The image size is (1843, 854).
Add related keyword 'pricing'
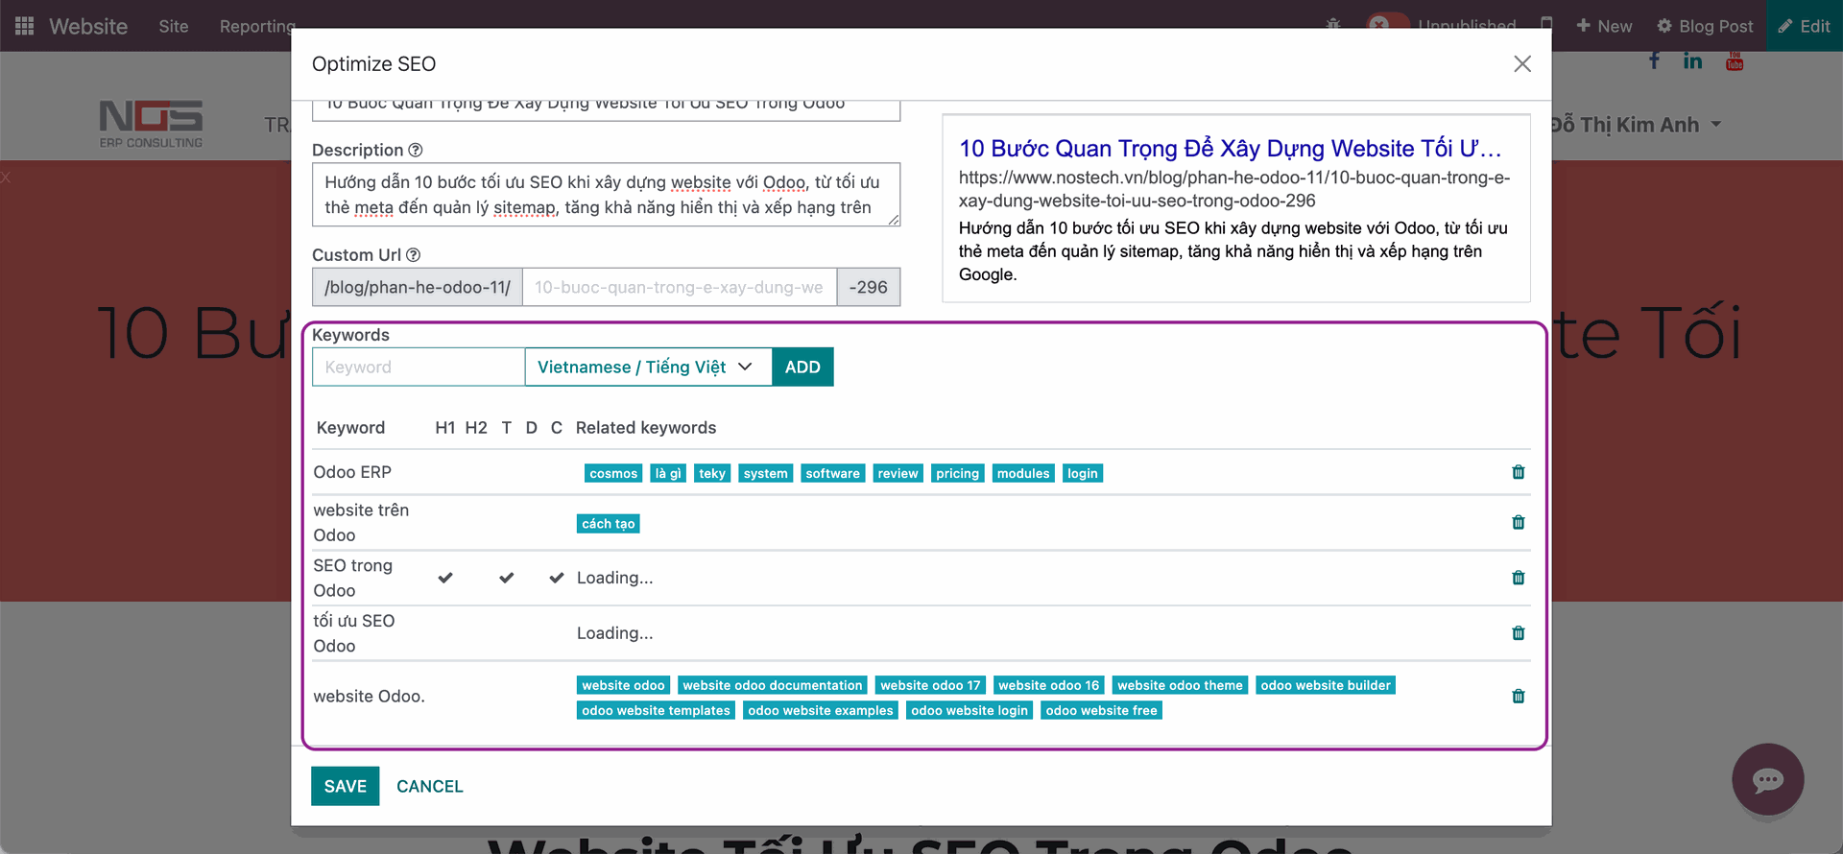point(958,473)
